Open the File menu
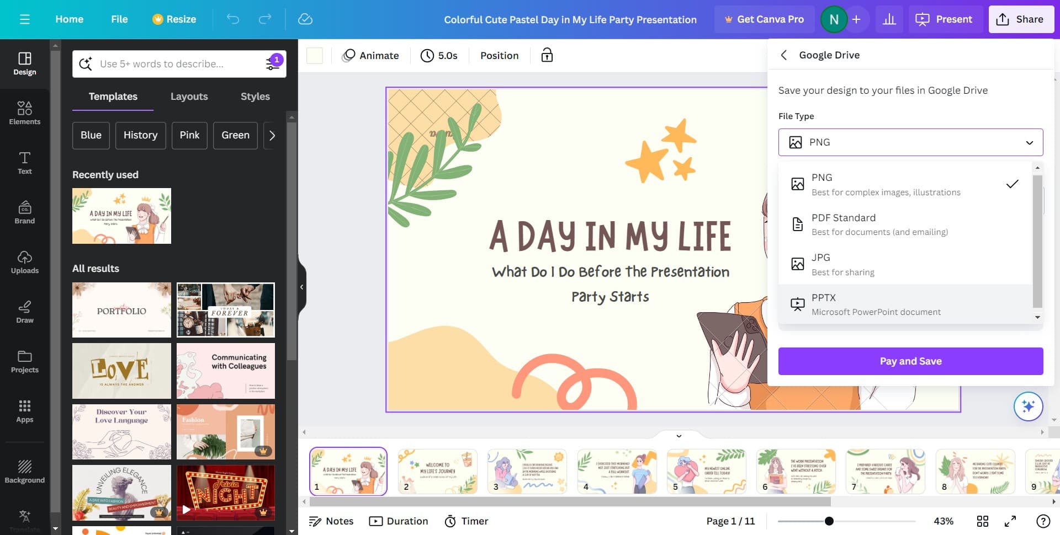 click(x=119, y=19)
